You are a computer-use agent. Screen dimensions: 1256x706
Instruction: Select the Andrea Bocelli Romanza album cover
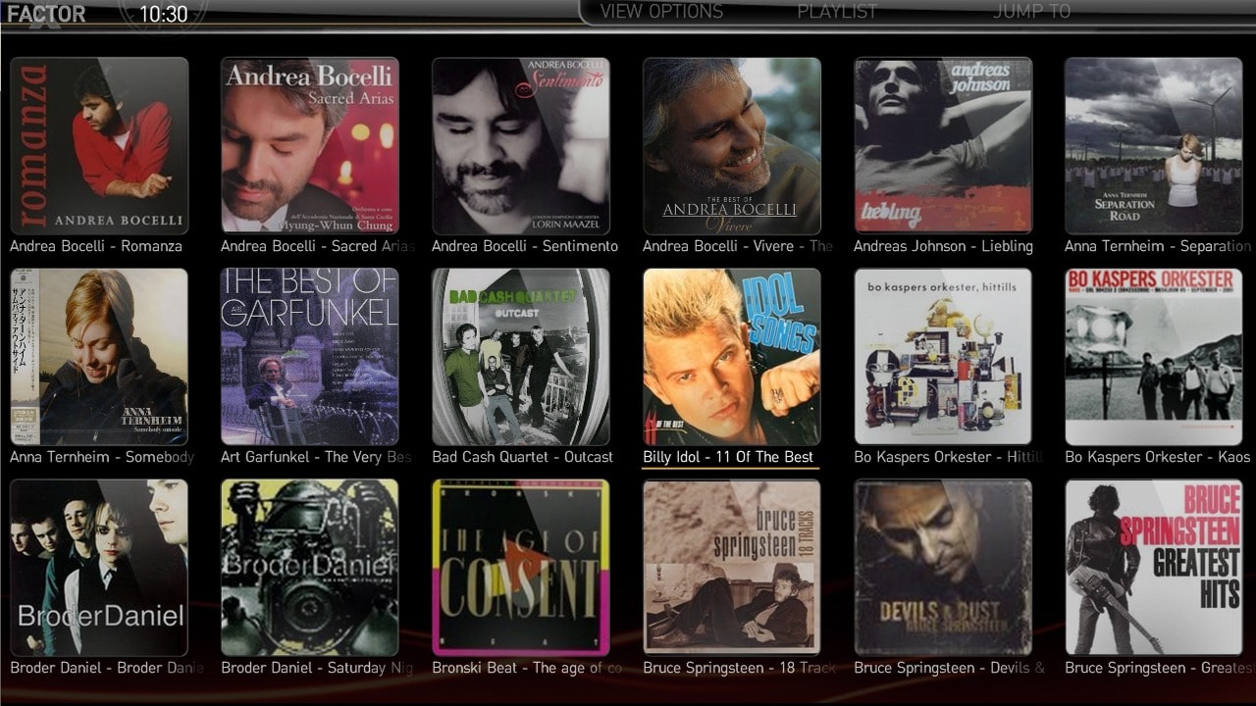(99, 145)
